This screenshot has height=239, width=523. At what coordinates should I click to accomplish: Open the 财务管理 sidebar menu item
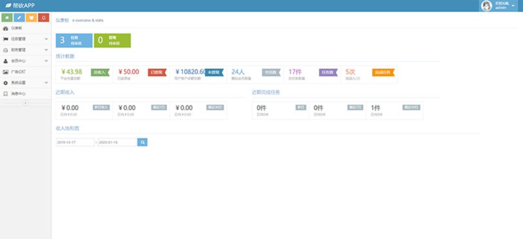tap(25, 50)
